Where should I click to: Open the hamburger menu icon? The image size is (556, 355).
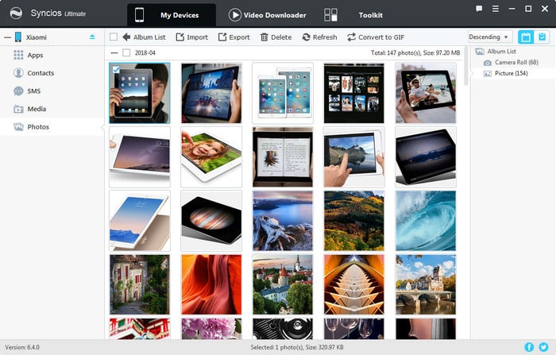click(496, 9)
